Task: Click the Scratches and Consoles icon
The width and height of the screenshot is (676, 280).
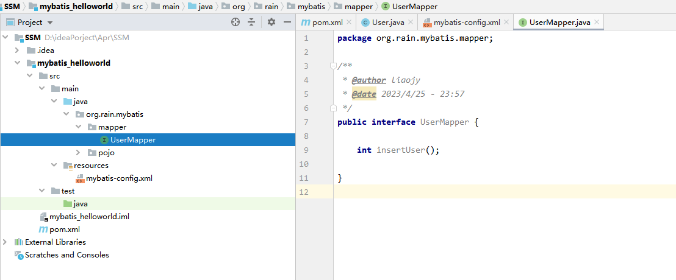Action: [x=18, y=254]
